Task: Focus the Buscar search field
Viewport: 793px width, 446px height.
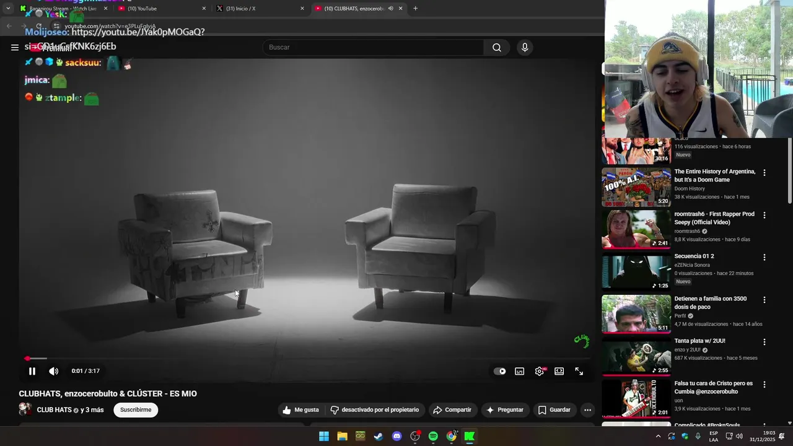Action: click(374, 48)
